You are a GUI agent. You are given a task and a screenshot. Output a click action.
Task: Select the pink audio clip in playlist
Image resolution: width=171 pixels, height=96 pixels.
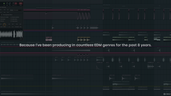(x=49, y=39)
